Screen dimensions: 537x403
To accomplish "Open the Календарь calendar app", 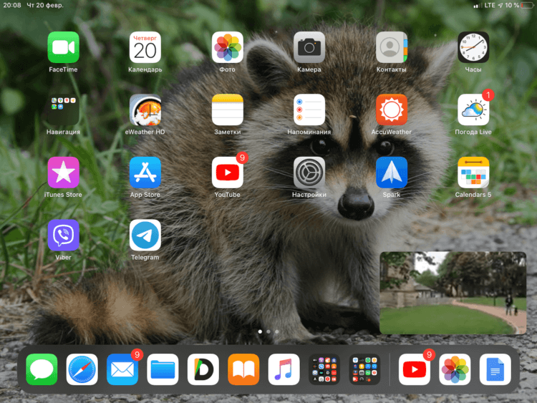I will 145,47.
